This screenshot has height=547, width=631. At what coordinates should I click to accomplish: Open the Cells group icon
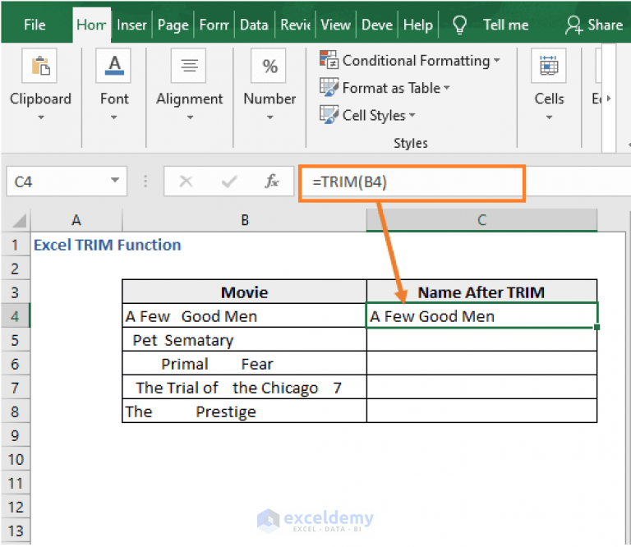549,66
